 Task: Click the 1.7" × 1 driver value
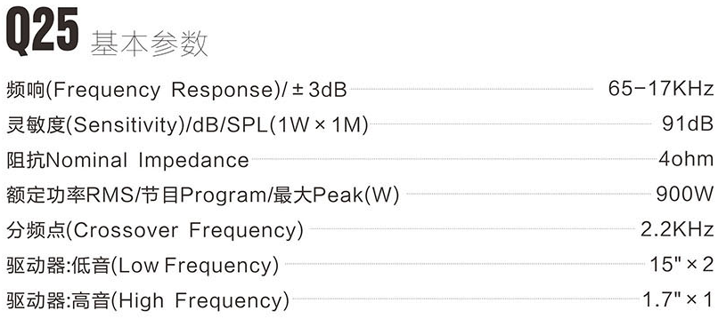pos(678,299)
